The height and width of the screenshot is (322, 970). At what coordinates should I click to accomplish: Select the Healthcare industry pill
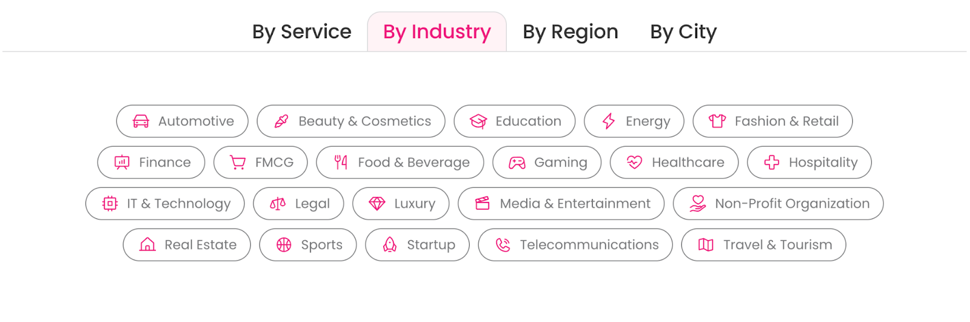click(674, 163)
